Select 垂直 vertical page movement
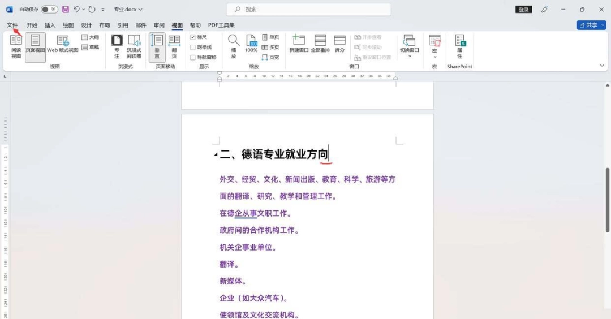Viewport: 611px width, 319px height. tap(157, 47)
